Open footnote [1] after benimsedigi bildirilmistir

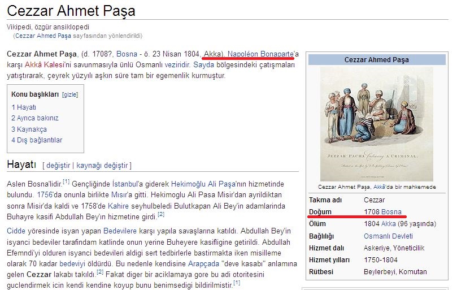[x=237, y=283]
